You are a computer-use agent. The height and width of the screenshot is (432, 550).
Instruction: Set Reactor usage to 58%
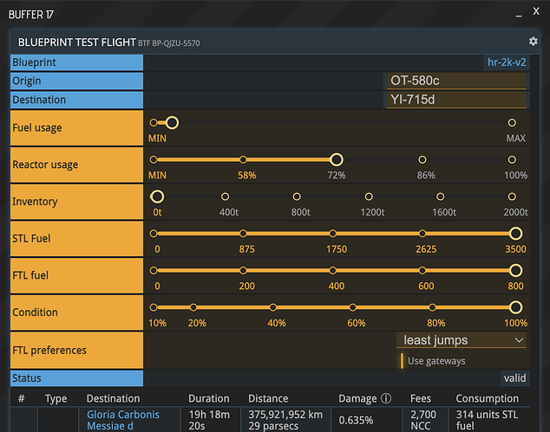pyautogui.click(x=243, y=159)
